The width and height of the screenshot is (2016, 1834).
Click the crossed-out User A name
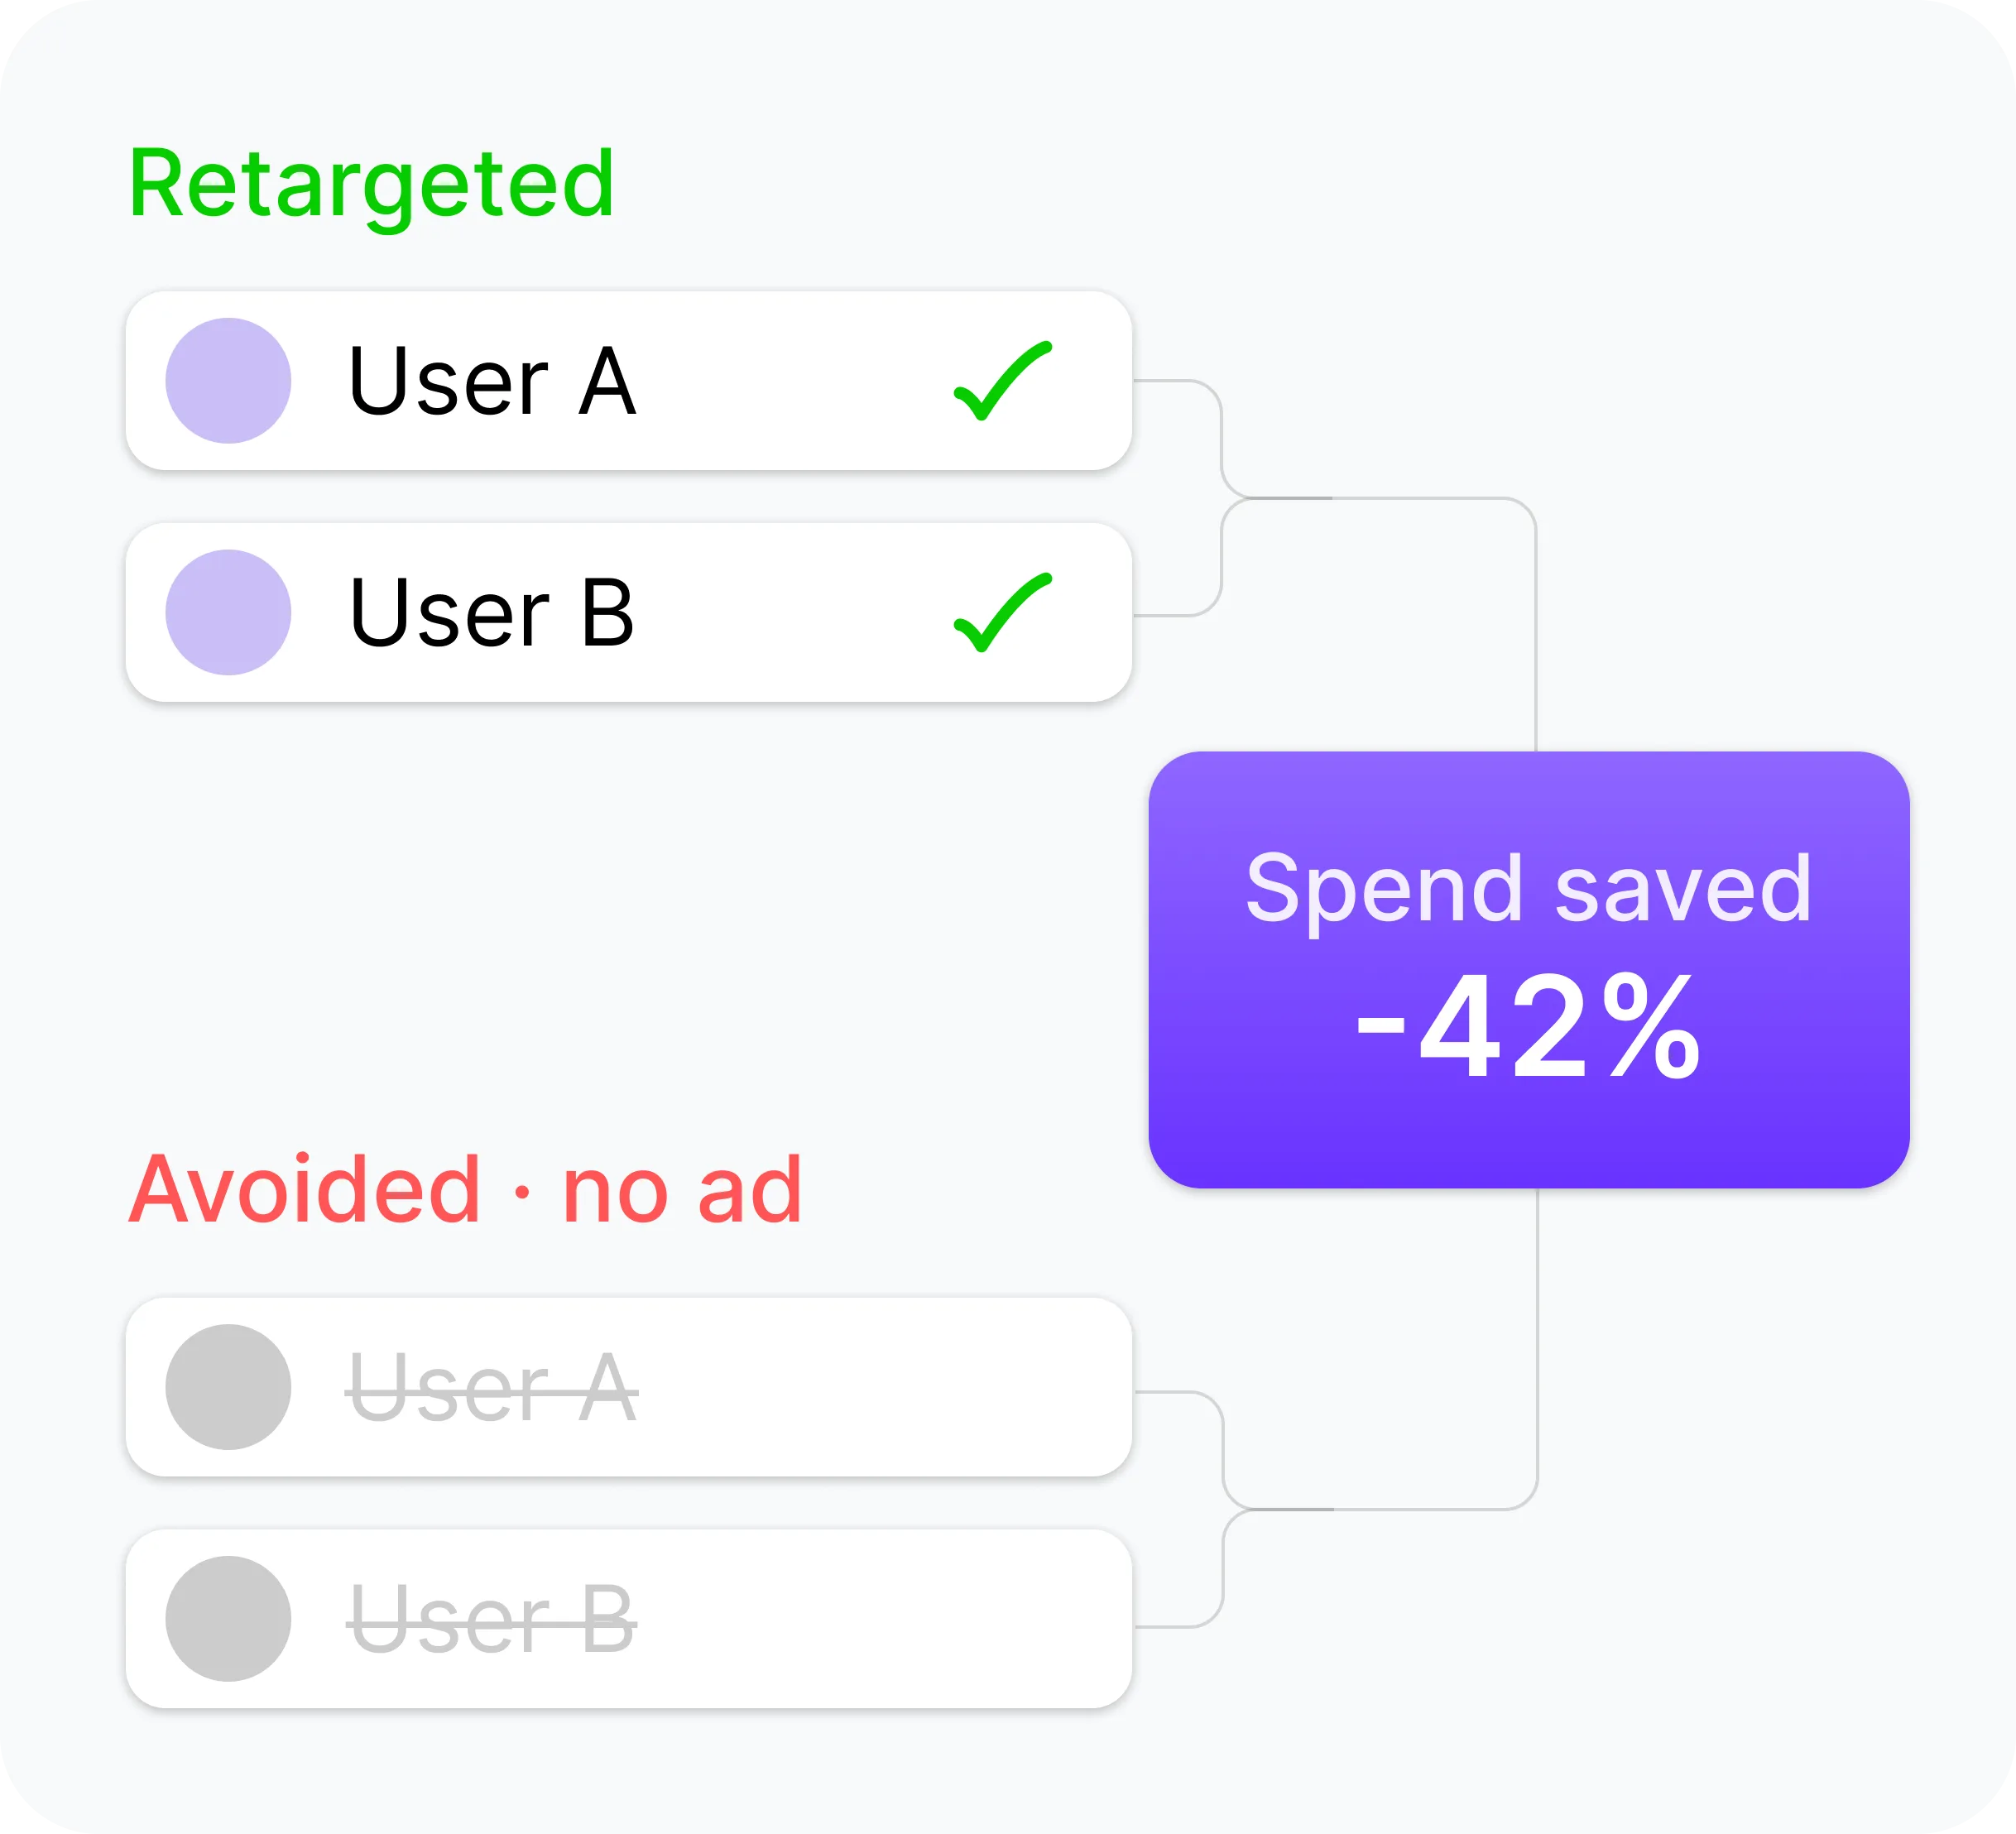tap(492, 1388)
